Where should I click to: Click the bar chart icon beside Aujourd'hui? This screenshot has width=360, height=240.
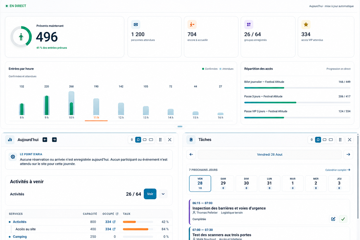(x=10, y=139)
